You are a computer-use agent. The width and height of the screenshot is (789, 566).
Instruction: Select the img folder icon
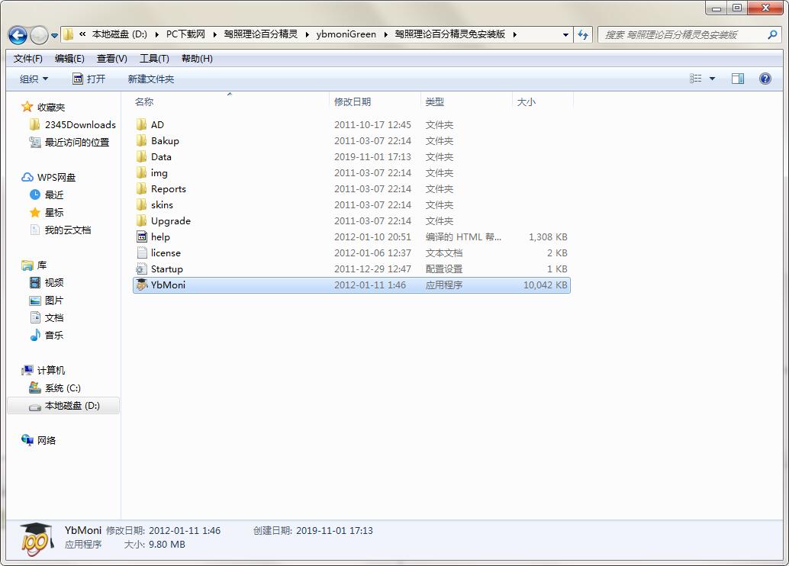[141, 172]
